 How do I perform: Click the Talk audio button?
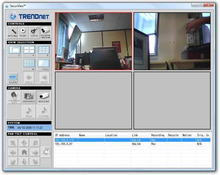click(29, 112)
